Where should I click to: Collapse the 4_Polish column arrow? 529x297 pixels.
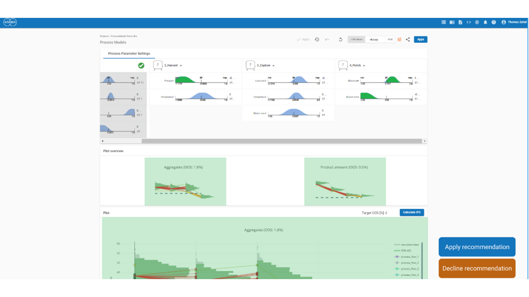pyautogui.click(x=364, y=66)
